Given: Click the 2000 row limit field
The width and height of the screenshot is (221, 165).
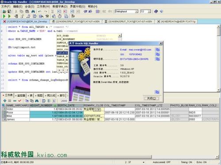Looking at the screenshot, I should click(64, 101).
